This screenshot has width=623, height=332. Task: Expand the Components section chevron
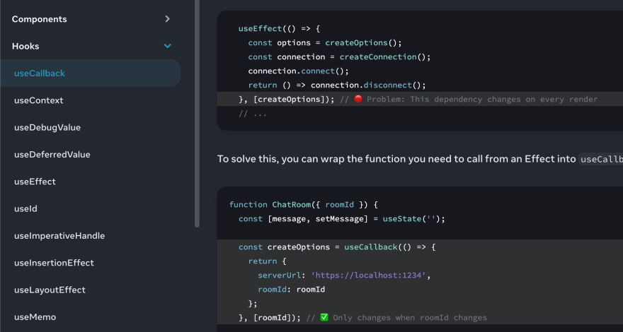pos(167,19)
